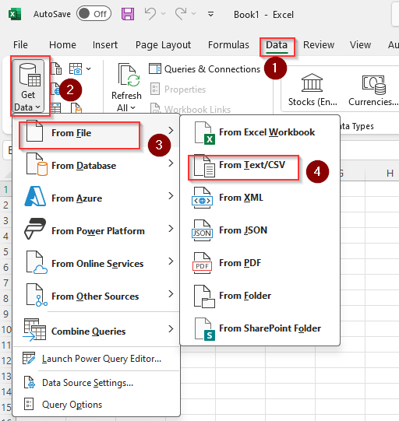
Task: Open the File tab
Action: pyautogui.click(x=20, y=45)
